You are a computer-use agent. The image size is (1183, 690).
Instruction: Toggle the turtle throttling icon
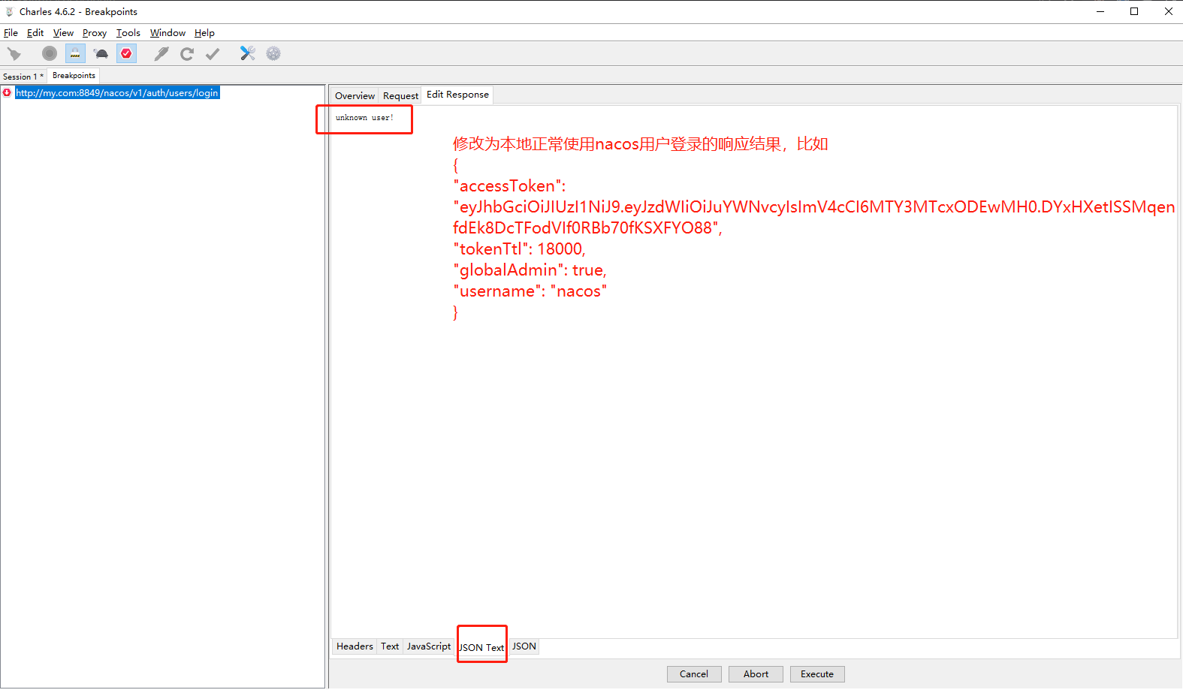(101, 53)
